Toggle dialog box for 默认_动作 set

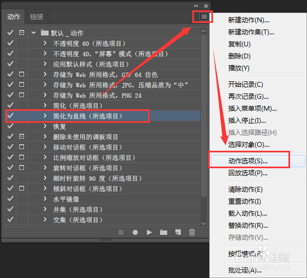pos(21,33)
